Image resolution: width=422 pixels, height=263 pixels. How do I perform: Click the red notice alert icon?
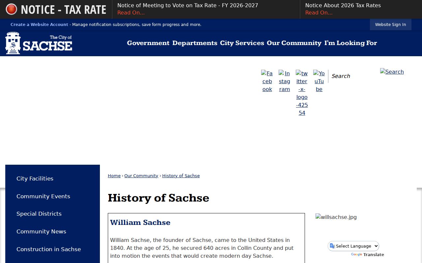click(x=12, y=9)
